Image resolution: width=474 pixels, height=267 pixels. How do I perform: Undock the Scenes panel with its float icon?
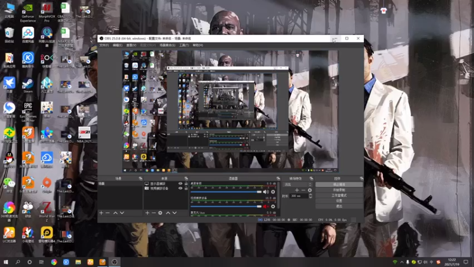[x=140, y=179]
